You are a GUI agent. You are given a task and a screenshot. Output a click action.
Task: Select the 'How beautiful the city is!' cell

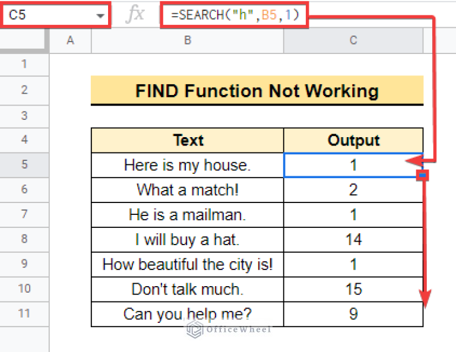pyautogui.click(x=187, y=264)
